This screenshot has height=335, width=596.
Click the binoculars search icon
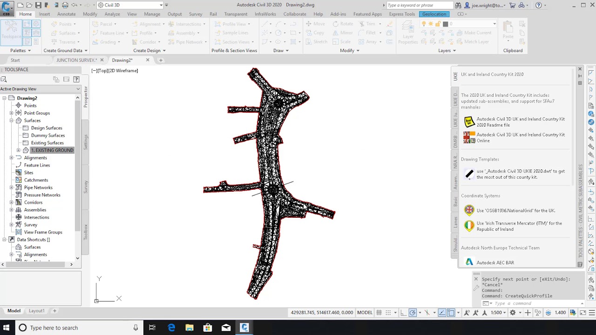(x=458, y=5)
